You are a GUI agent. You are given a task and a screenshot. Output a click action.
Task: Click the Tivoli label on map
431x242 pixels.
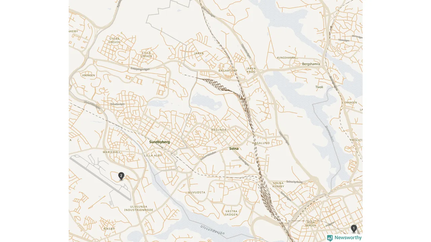319,87
